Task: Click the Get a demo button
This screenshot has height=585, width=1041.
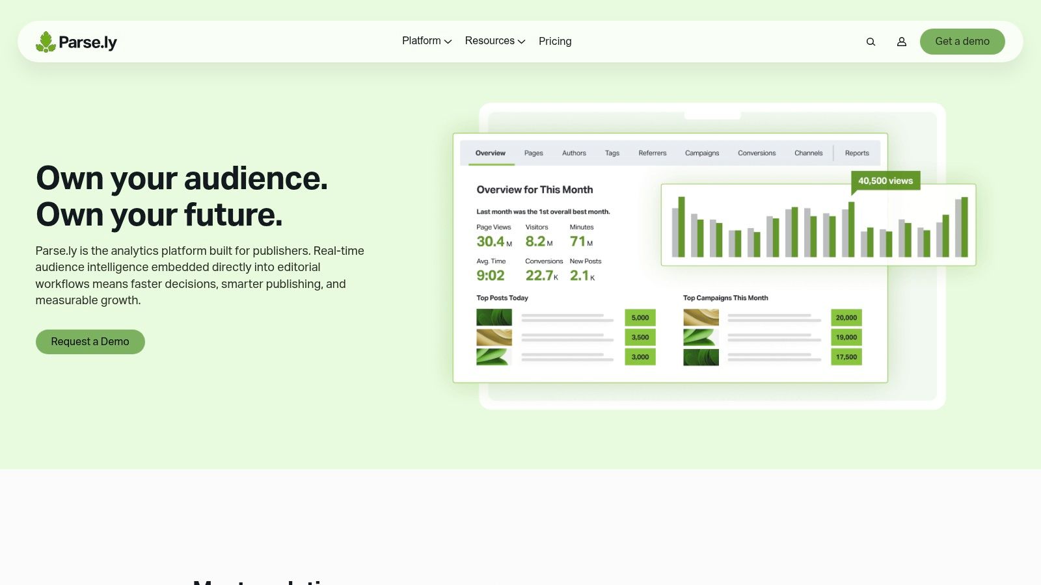Action: [x=962, y=41]
